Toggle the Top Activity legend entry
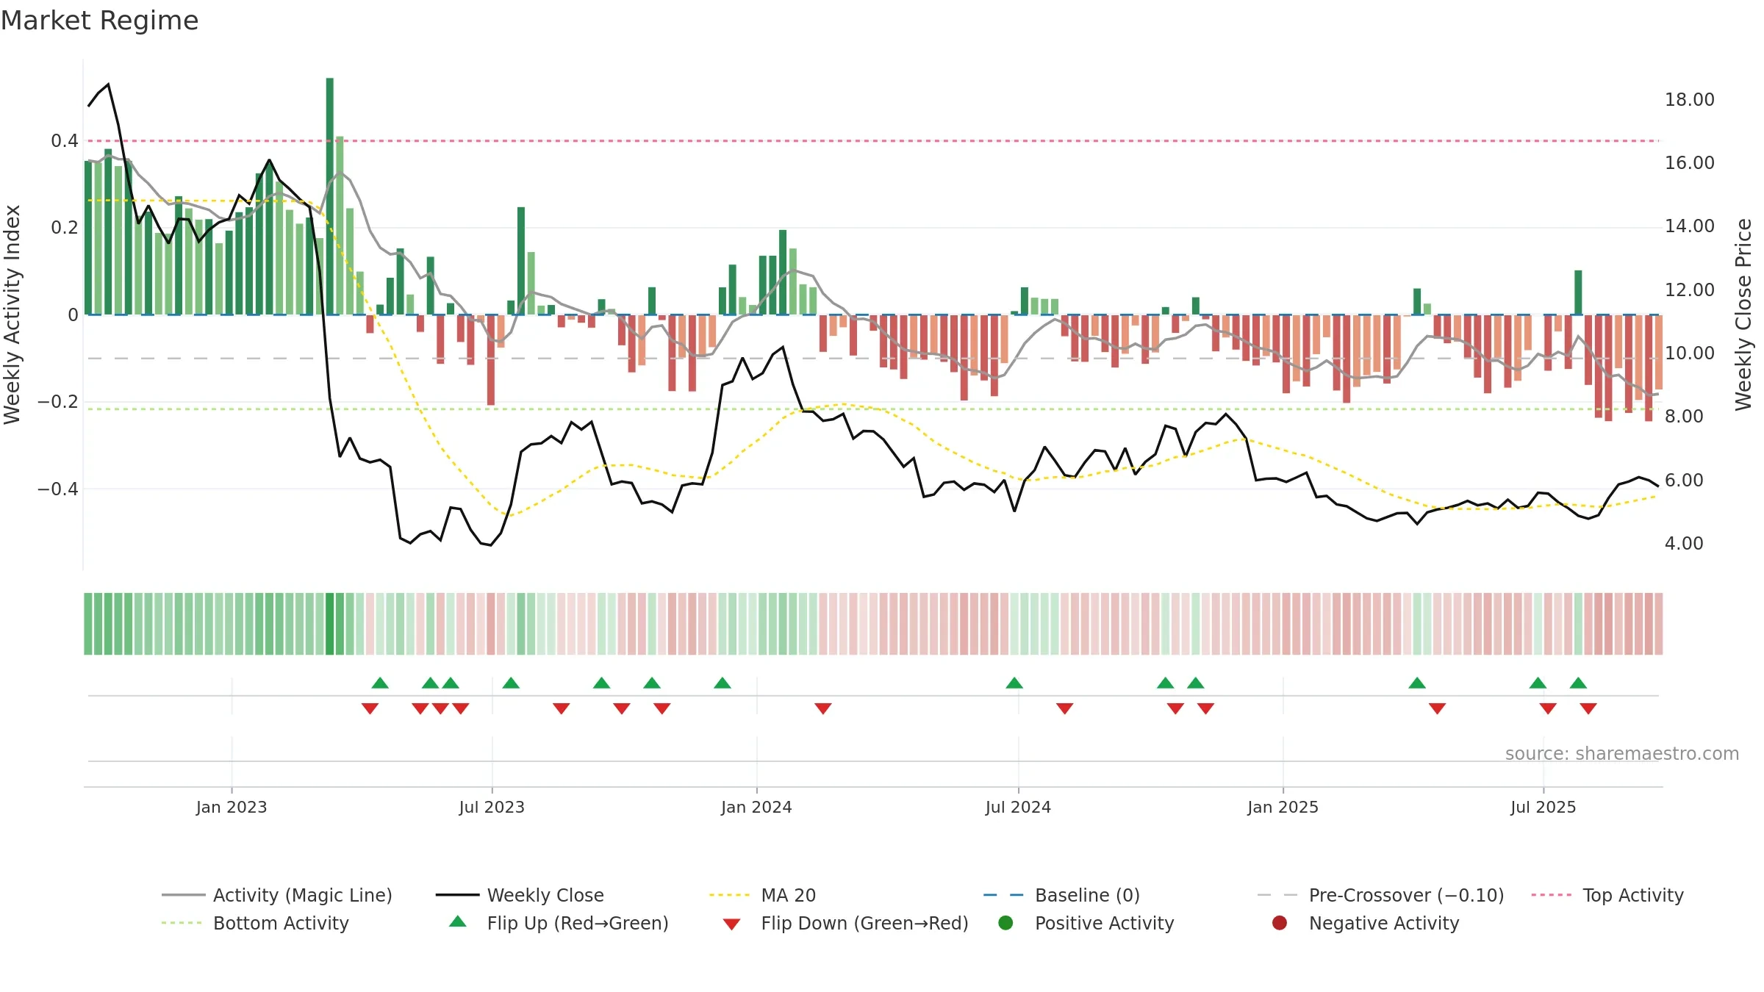Viewport: 1764px width, 992px height. [1607, 895]
